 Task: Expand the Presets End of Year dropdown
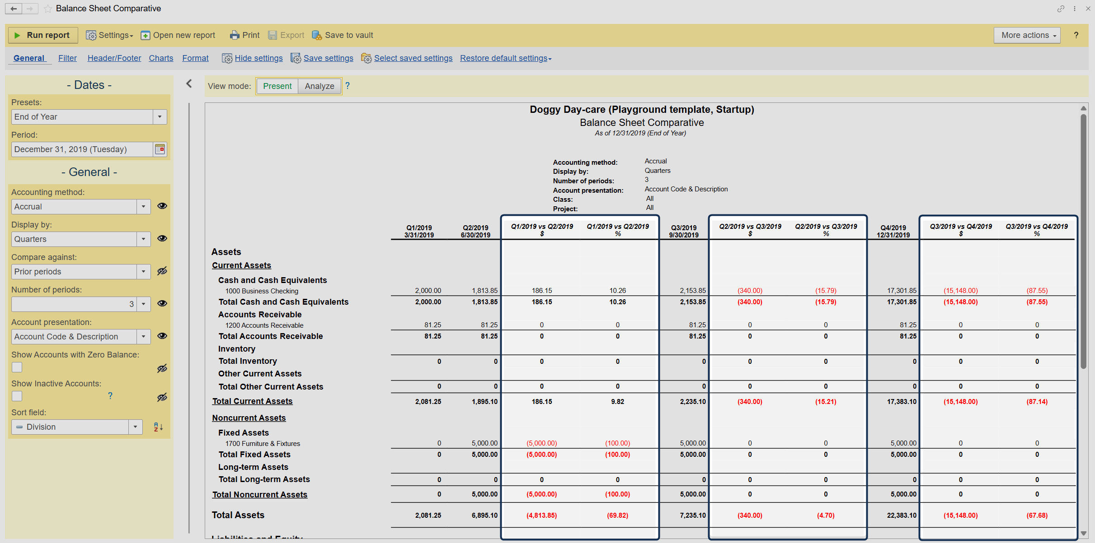click(160, 117)
